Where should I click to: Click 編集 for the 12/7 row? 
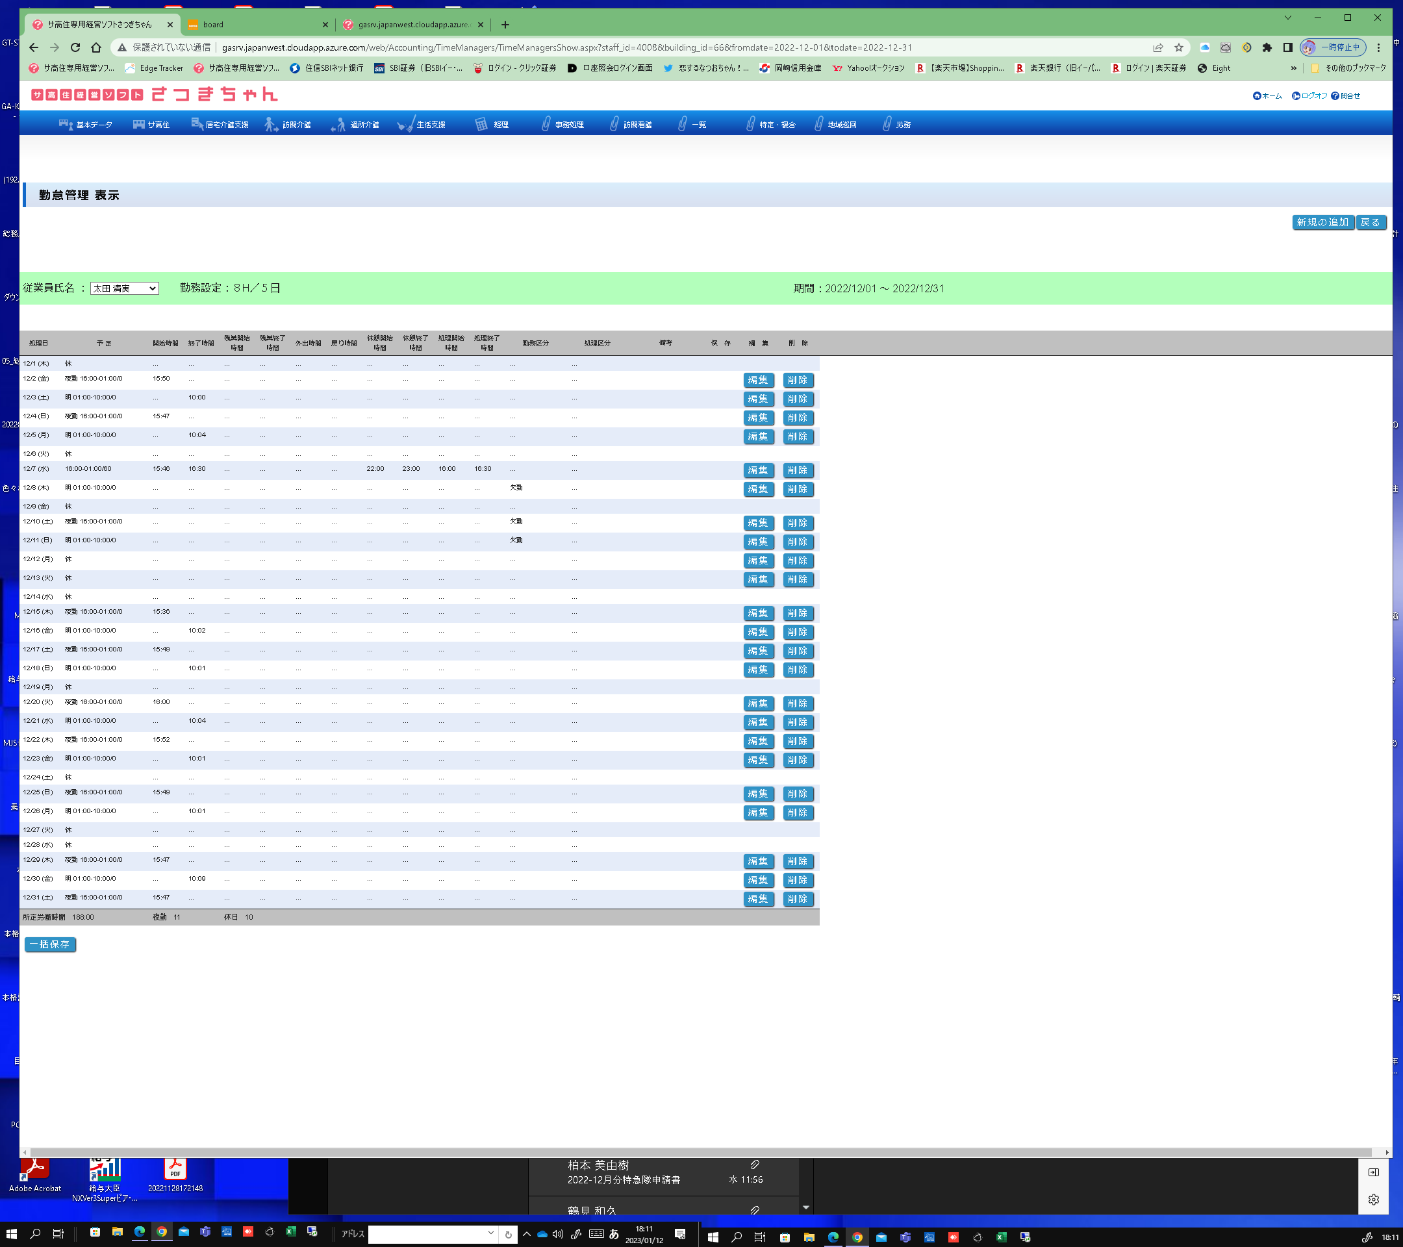click(759, 470)
